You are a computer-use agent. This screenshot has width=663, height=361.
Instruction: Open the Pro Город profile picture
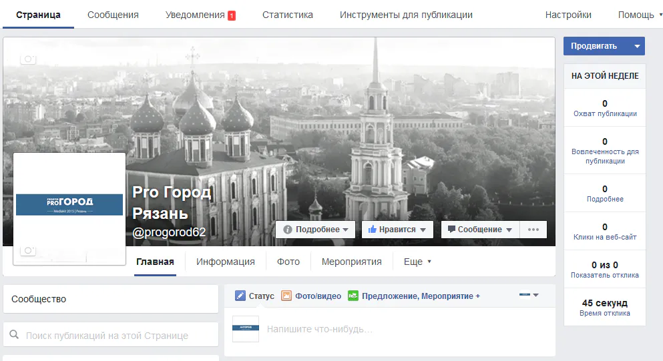[69, 209]
